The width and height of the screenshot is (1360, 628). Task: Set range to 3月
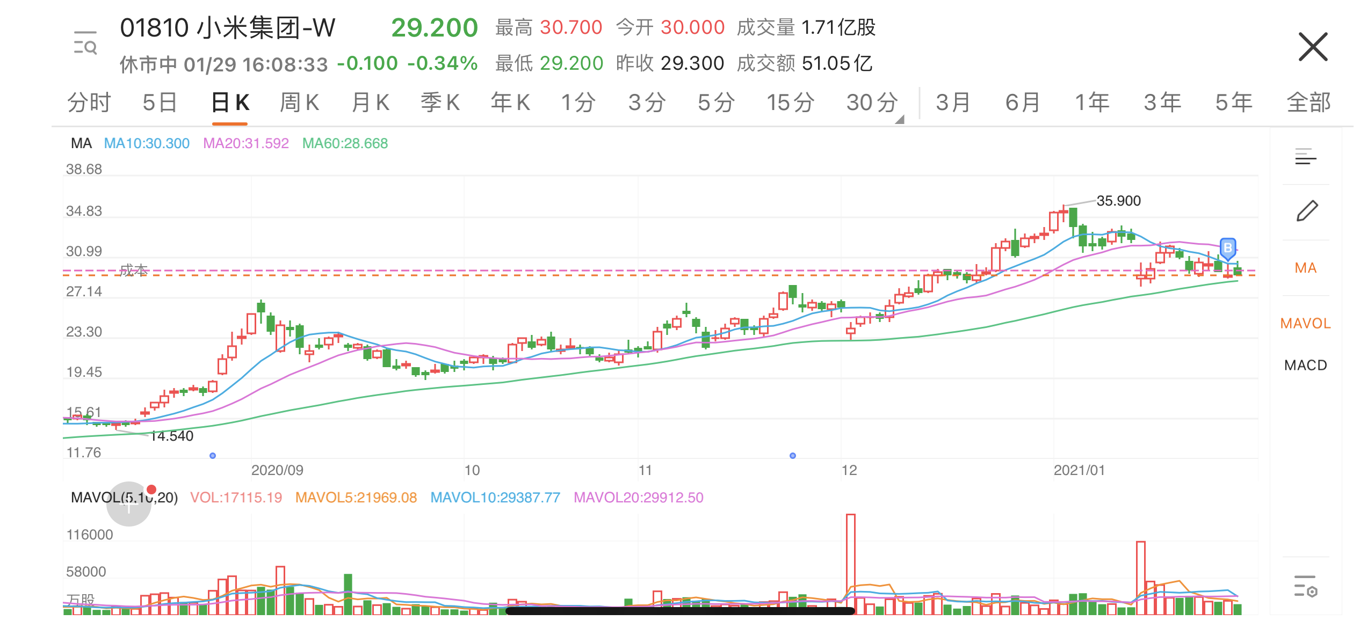[x=953, y=102]
